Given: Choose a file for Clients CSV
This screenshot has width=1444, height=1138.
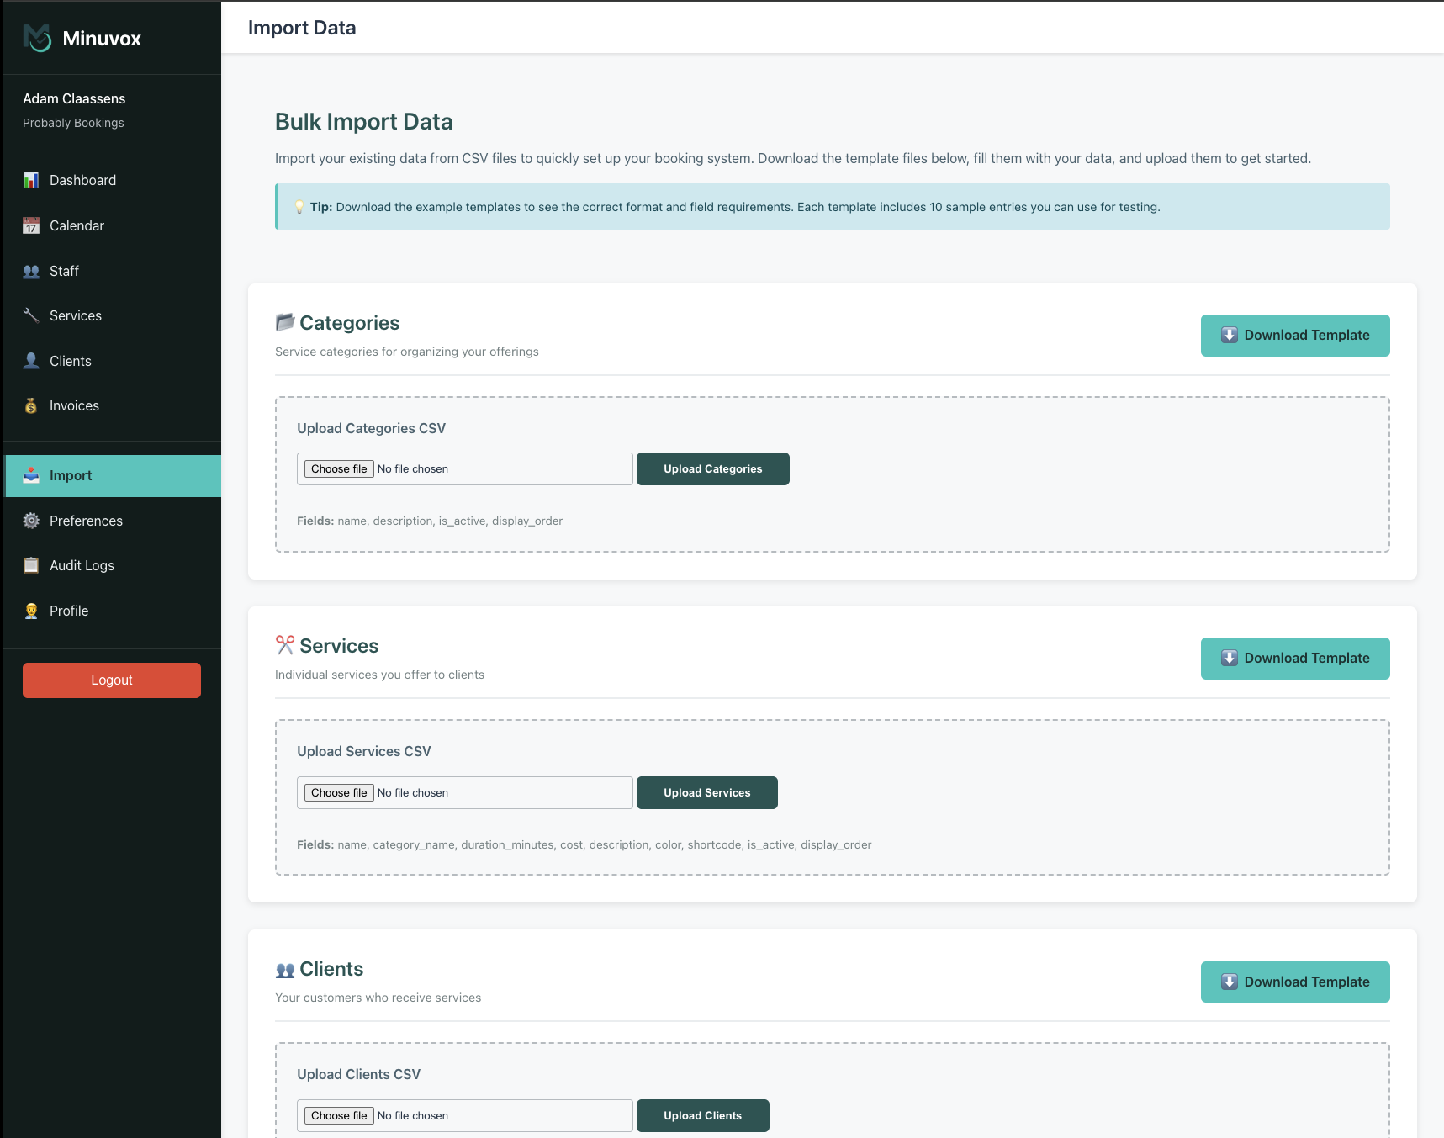Looking at the screenshot, I should click(x=339, y=1115).
